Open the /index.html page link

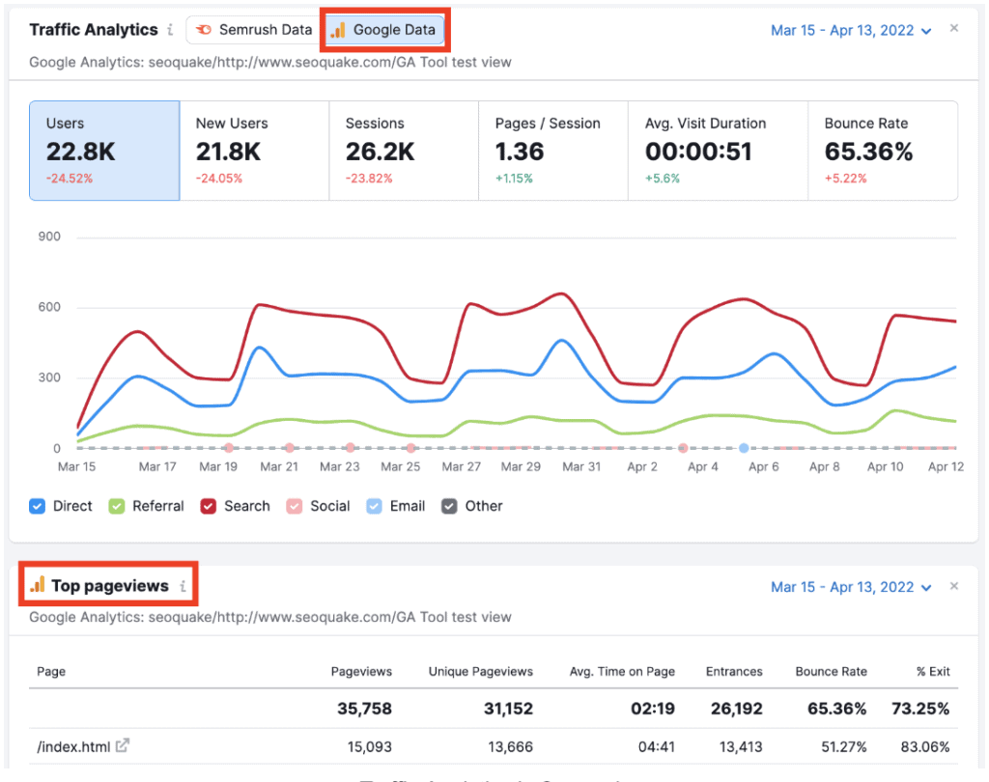pos(74,746)
